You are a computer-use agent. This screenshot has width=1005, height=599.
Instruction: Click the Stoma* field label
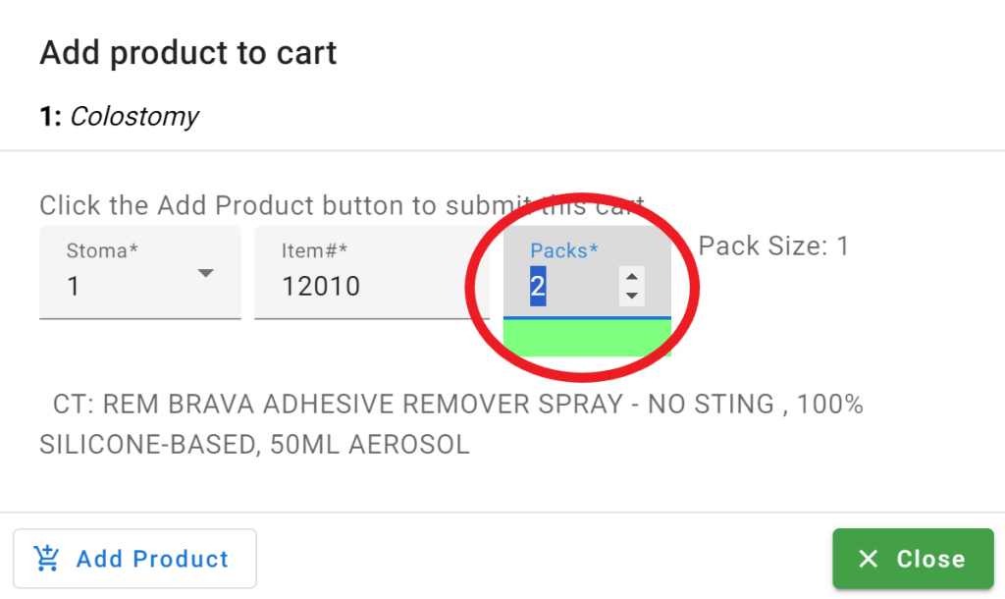tap(102, 250)
